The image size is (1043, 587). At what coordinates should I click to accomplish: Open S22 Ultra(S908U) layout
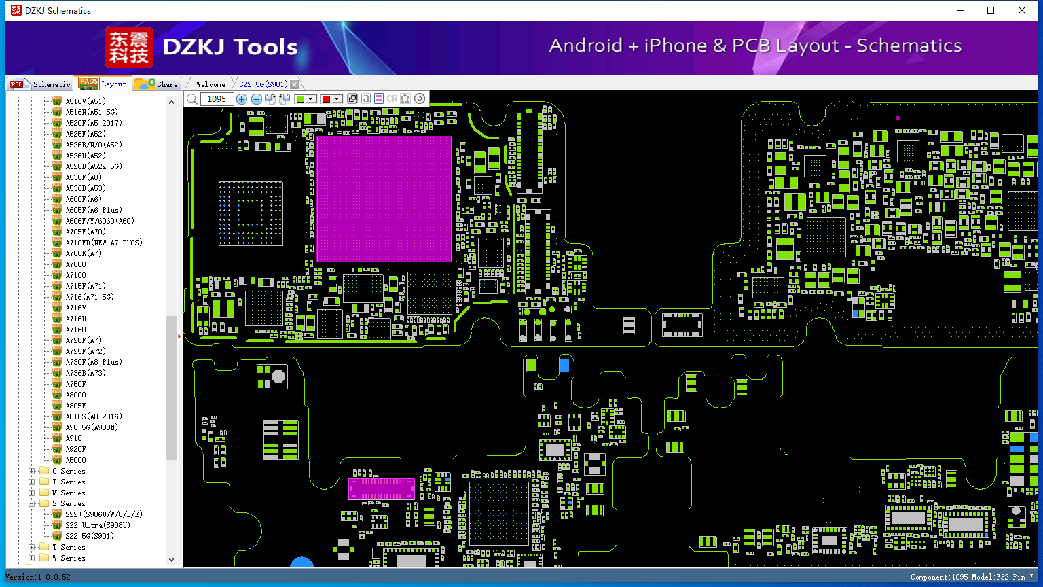(x=98, y=525)
